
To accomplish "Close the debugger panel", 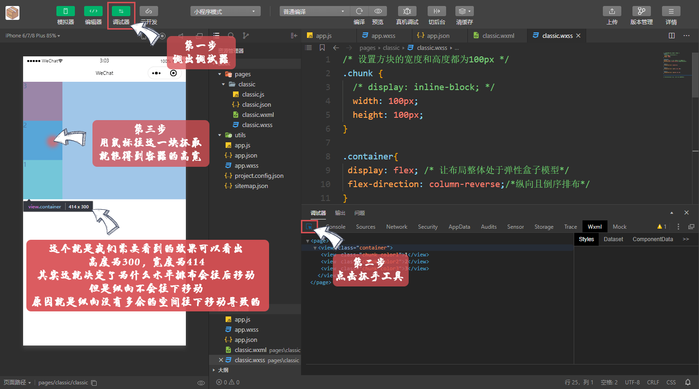I will pos(687,213).
